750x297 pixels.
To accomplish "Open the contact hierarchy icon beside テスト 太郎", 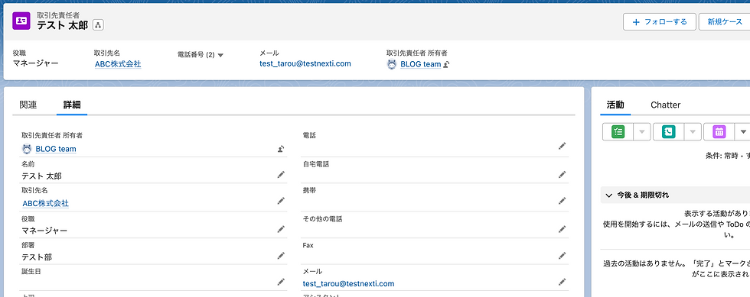I will point(98,25).
